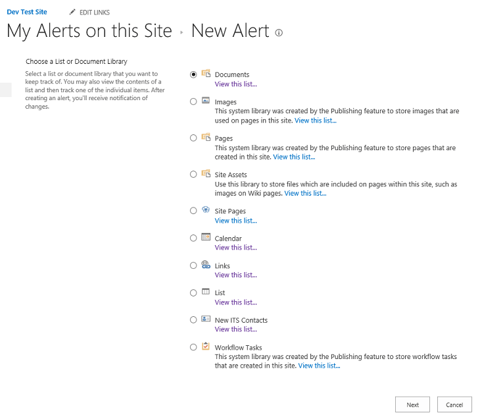Click the Site Pages library icon
The image size is (482, 417).
coord(206,210)
